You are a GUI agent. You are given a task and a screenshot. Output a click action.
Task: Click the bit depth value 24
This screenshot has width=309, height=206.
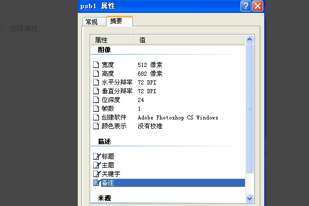click(141, 100)
